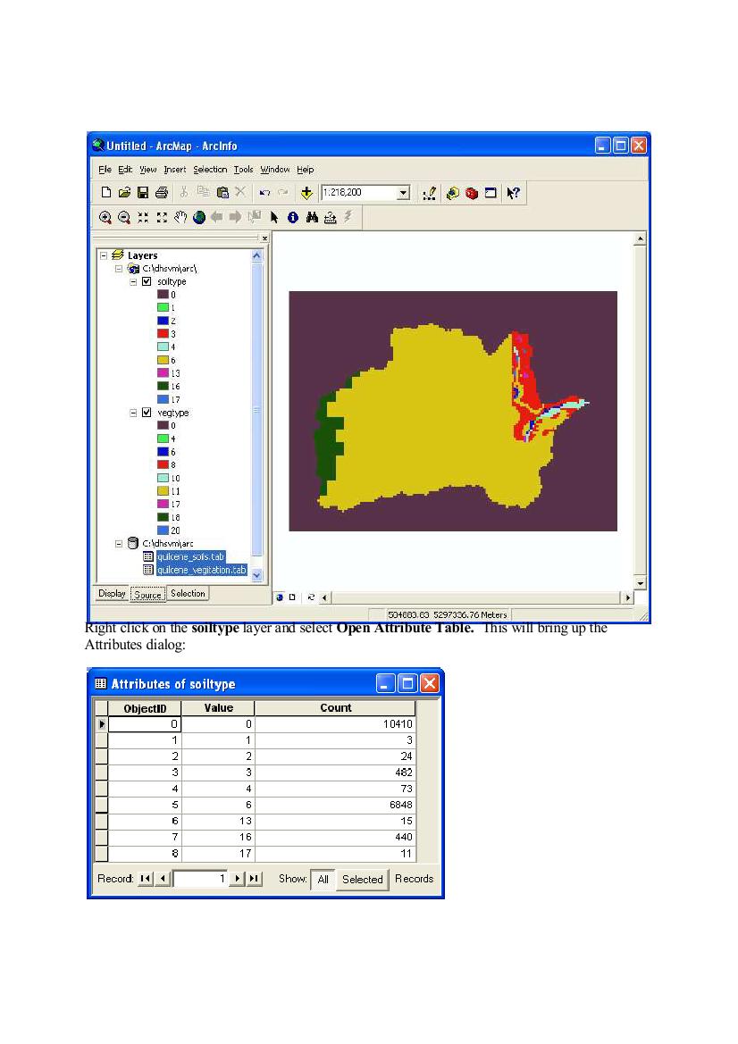Open the Tools menu

[x=243, y=170]
